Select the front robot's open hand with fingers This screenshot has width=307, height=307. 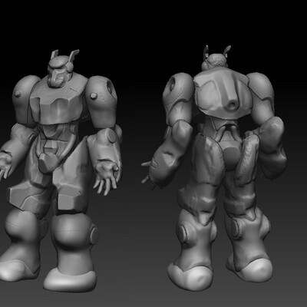[107, 176]
